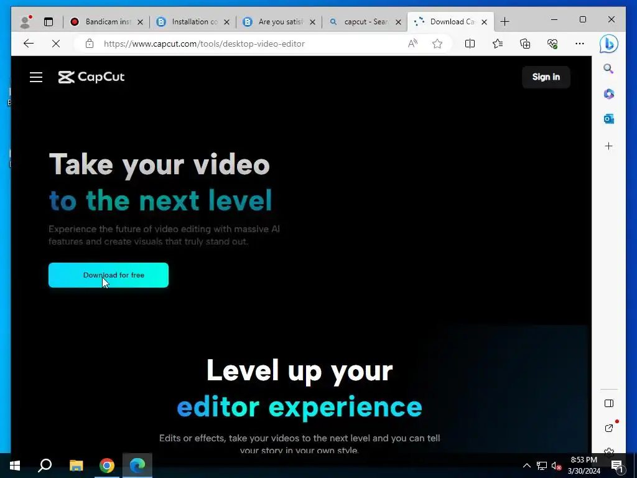Switch to Installation tab
Image resolution: width=637 pixels, height=478 pixels.
(x=193, y=22)
